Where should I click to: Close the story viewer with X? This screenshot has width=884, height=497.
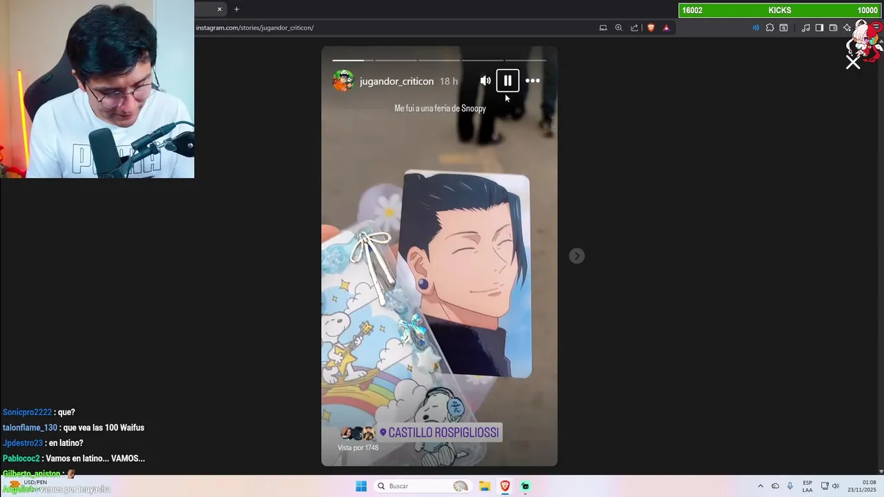tap(853, 63)
